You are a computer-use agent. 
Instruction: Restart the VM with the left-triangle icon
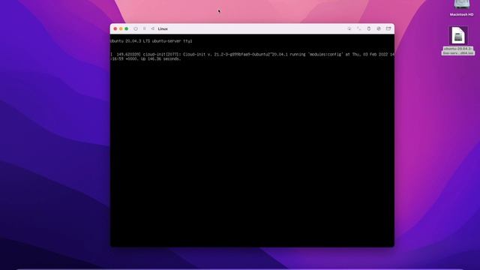pos(152,28)
